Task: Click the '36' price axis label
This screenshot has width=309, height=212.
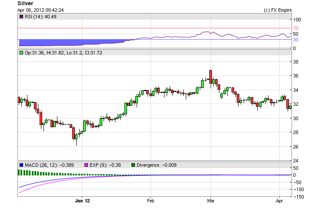Action: click(x=296, y=76)
